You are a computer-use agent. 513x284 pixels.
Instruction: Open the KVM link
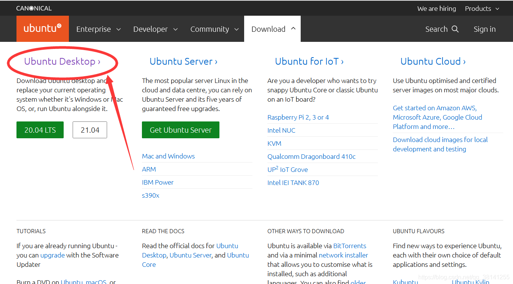[274, 143]
